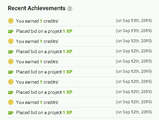Click the XP icon on the Sep 13th bid row
The image size is (159, 120).
pos(10,31)
